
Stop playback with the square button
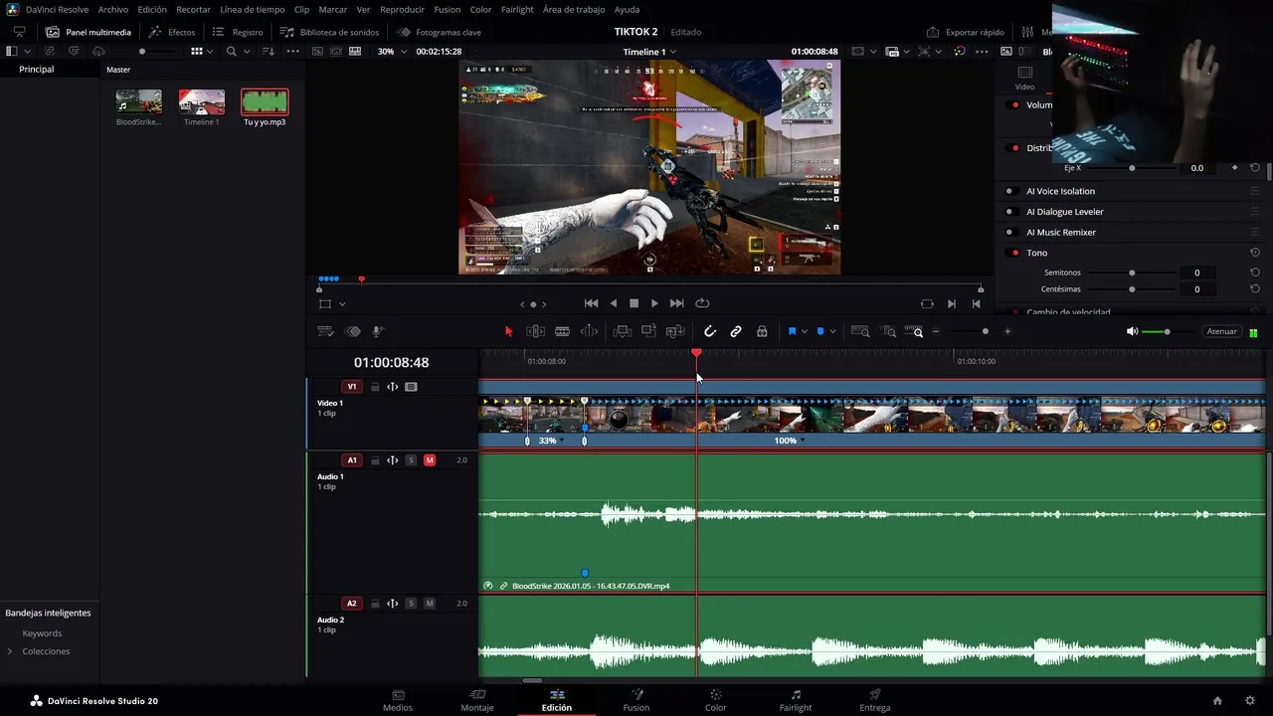point(634,303)
